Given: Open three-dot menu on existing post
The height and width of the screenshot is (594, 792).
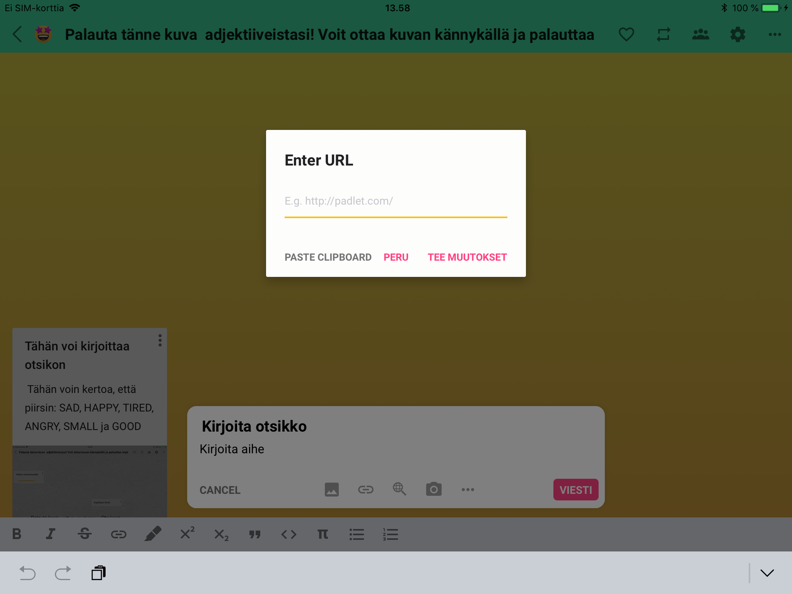Looking at the screenshot, I should (x=160, y=340).
